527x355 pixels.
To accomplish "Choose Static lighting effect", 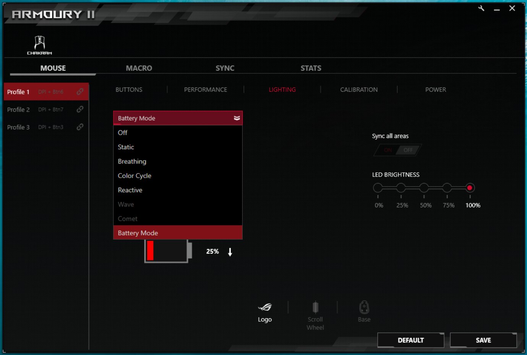I will pos(178,147).
